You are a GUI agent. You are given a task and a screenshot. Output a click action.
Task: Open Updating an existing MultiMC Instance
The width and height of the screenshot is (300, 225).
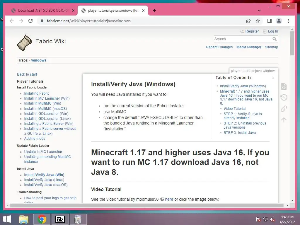click(x=47, y=159)
